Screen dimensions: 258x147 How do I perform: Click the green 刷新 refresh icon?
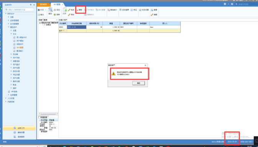tap(55, 15)
